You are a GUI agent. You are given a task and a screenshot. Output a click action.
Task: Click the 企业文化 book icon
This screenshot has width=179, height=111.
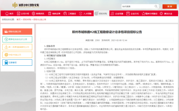point(128,13)
